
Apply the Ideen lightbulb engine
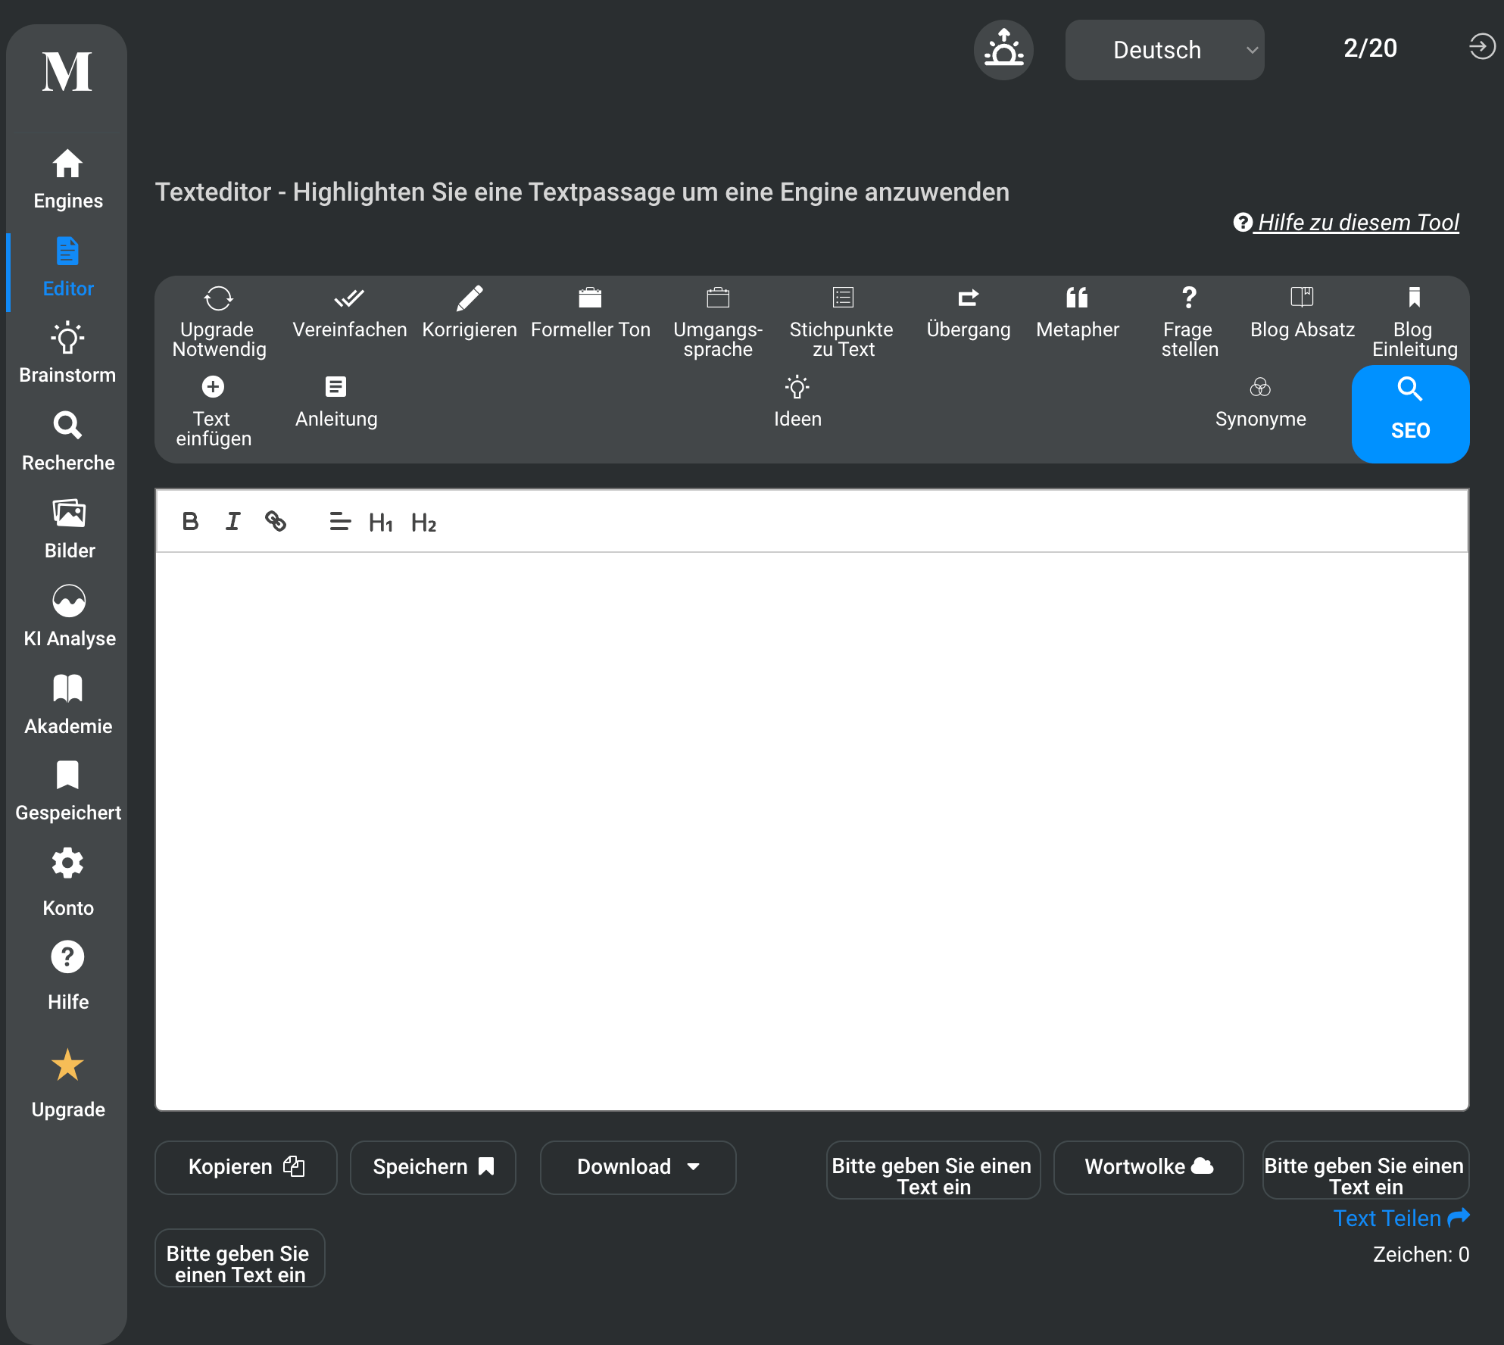point(797,401)
